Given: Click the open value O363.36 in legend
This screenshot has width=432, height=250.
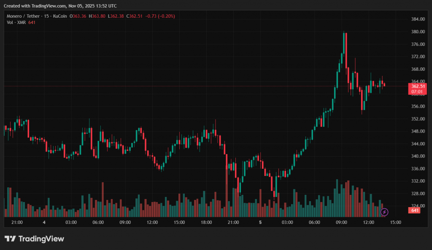Looking at the screenshot, I should click(79, 16).
